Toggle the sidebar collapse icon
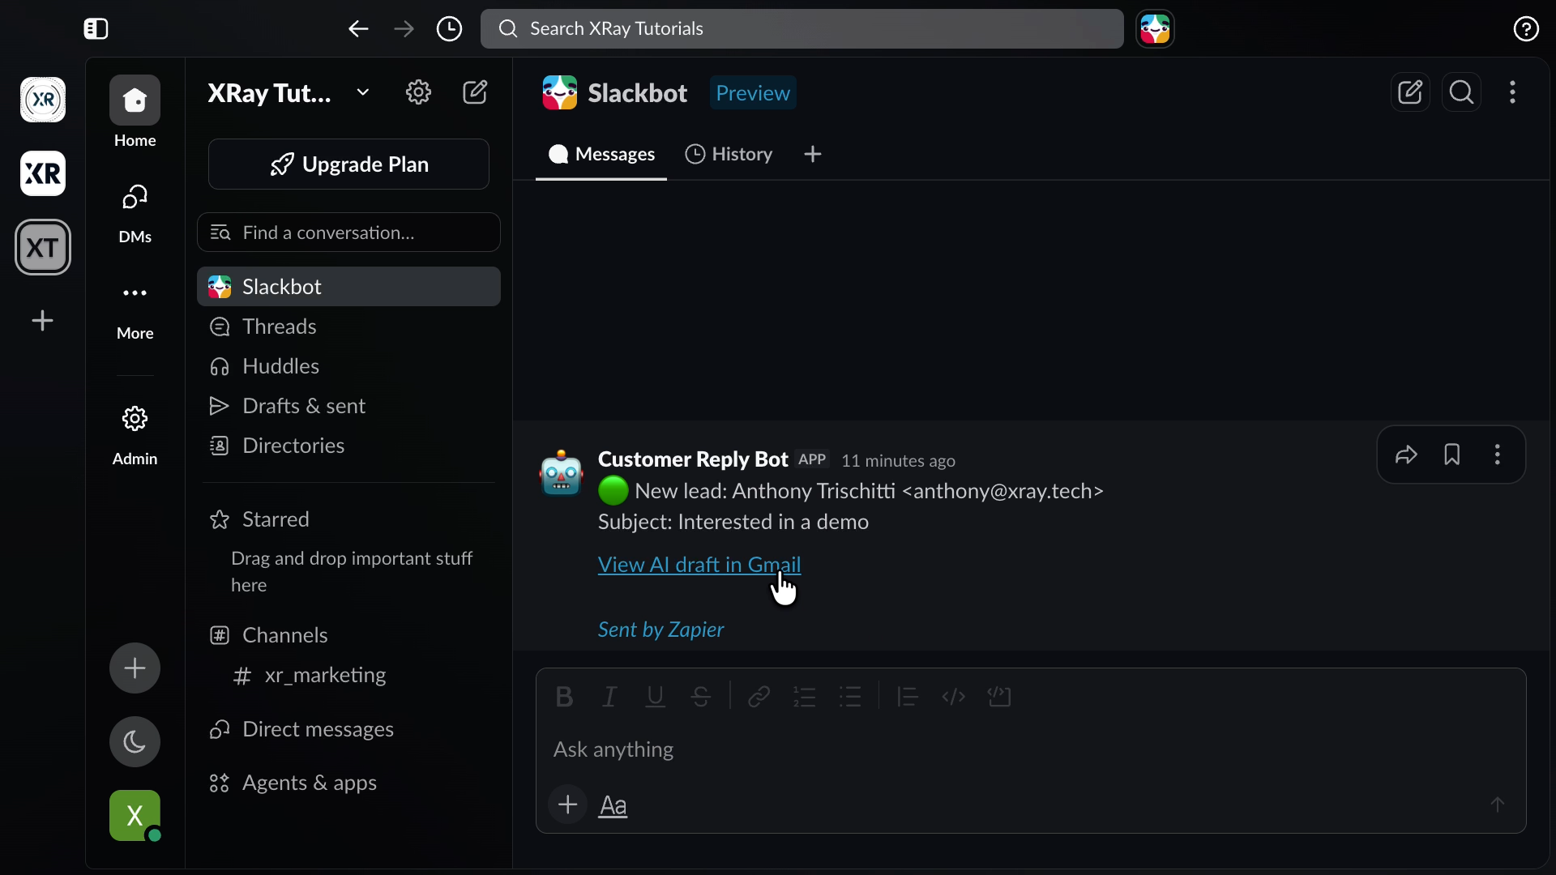 (96, 29)
